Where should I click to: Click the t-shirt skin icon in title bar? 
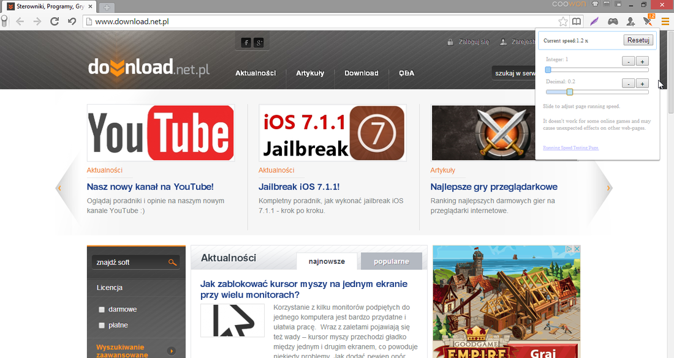point(595,4)
